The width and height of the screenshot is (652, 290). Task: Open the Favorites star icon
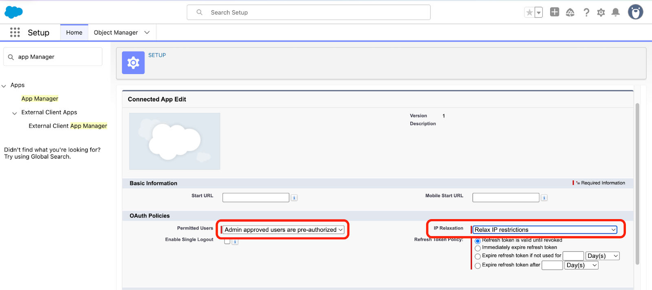coord(529,13)
